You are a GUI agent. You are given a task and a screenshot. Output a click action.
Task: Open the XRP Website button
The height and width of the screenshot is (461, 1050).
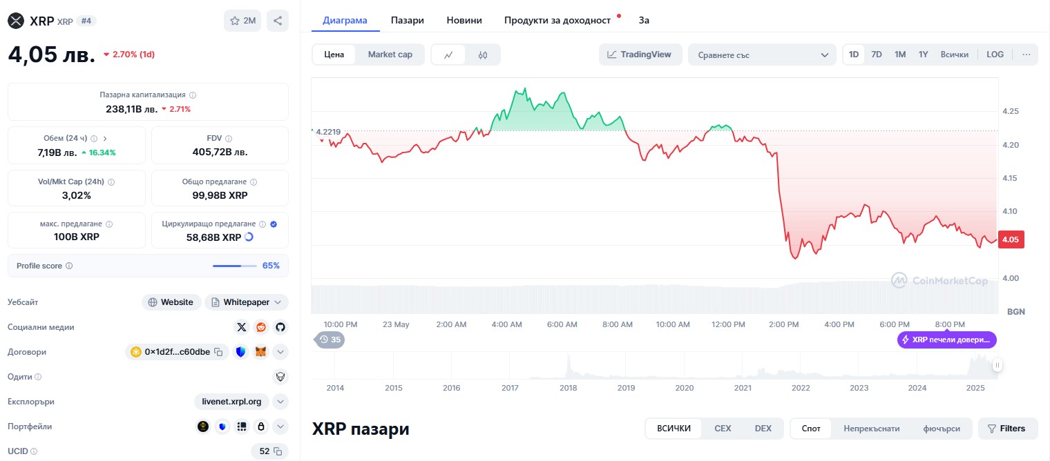coord(171,302)
